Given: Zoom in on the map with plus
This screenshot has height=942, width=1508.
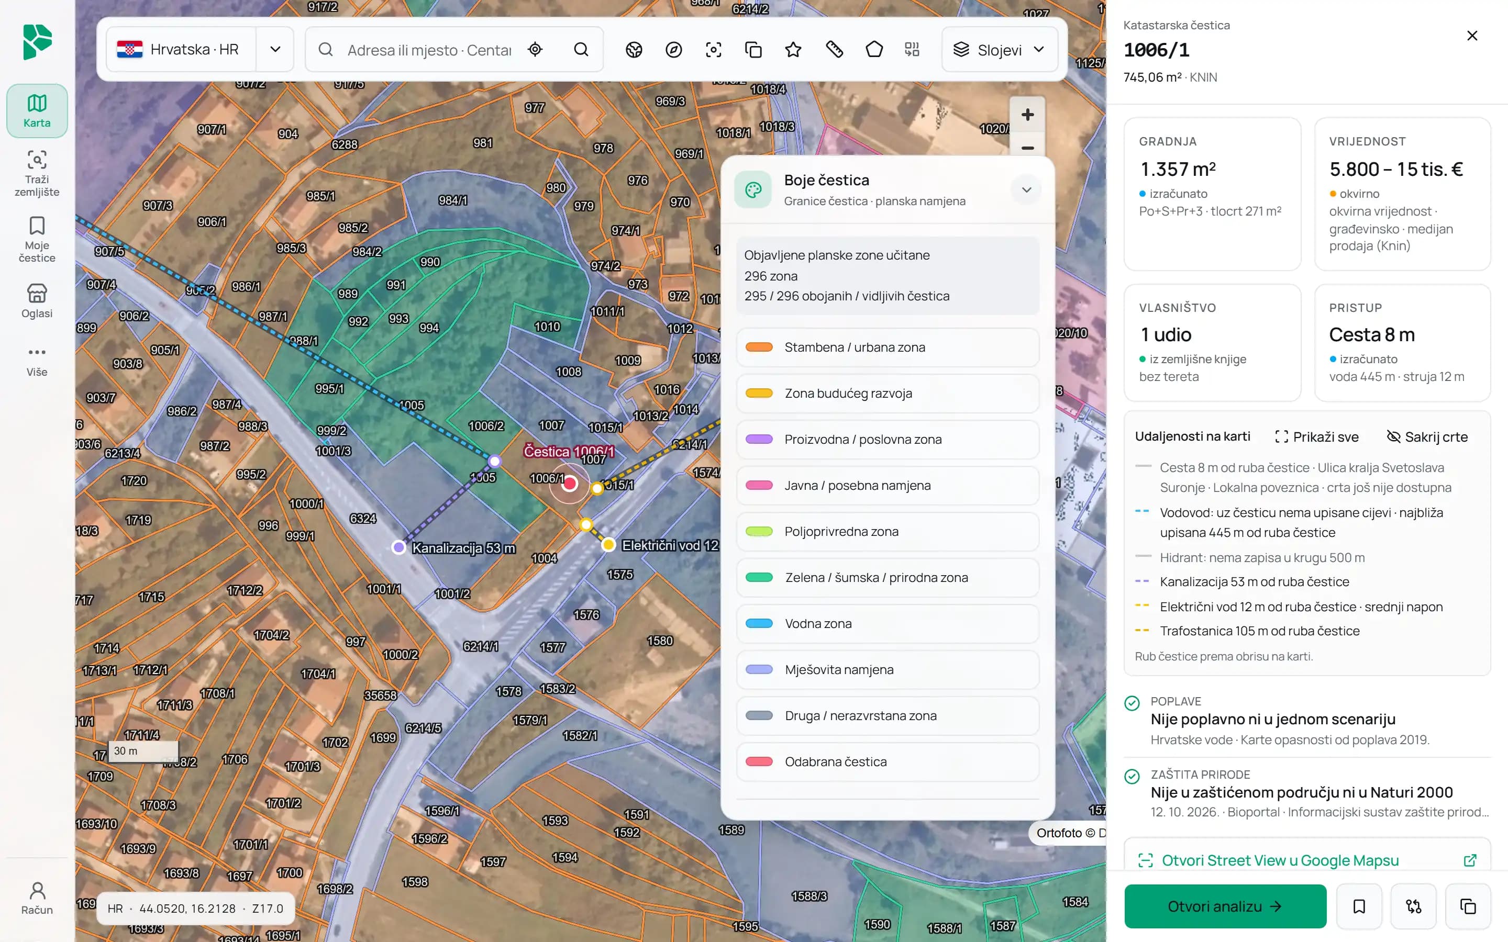Looking at the screenshot, I should coord(1027,115).
